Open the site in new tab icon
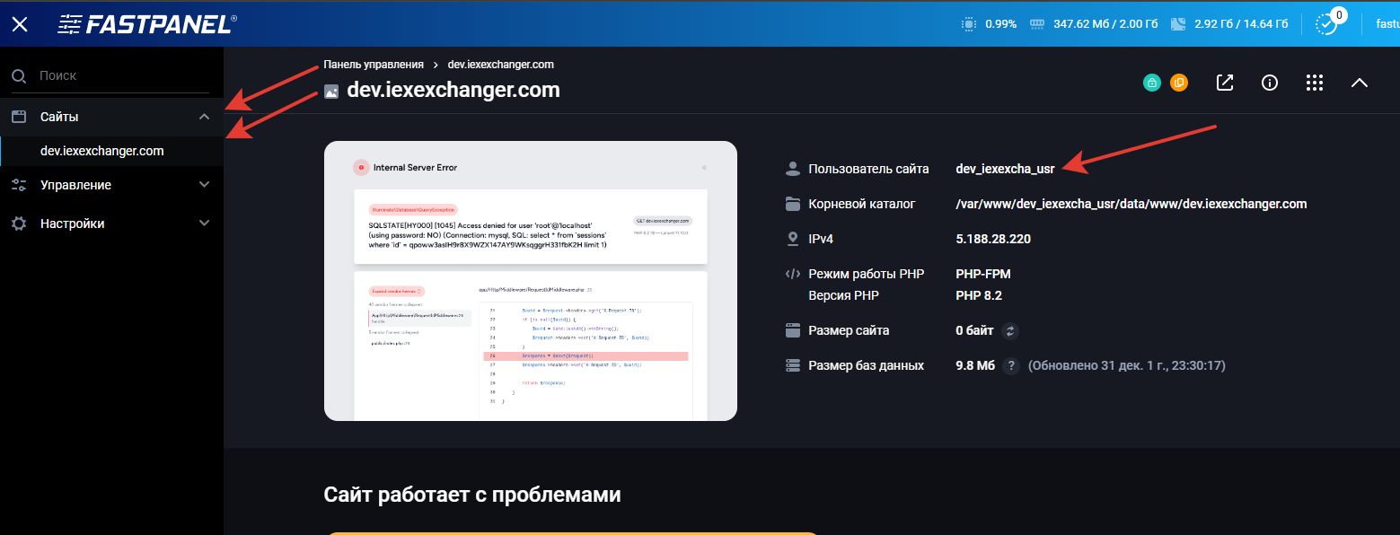Image resolution: width=1400 pixels, height=535 pixels. pyautogui.click(x=1225, y=83)
